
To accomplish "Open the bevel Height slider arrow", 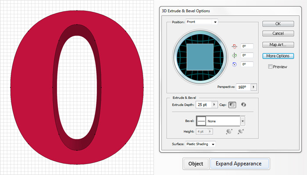I will 210,132.
